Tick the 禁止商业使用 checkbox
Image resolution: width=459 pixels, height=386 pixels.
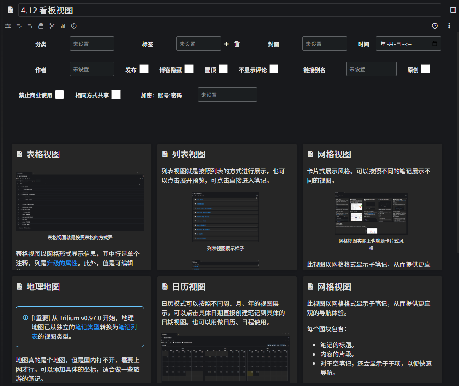[59, 94]
